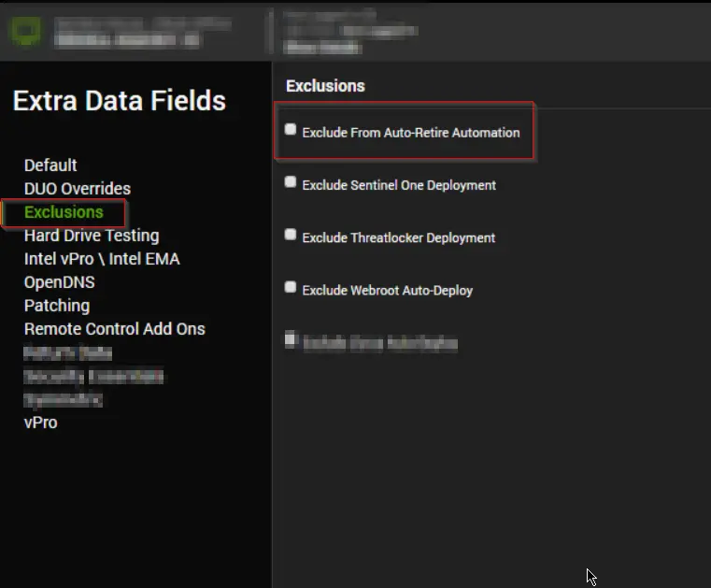Open the OpenDNS section
Viewport: 711px width, 588px height.
pos(60,282)
